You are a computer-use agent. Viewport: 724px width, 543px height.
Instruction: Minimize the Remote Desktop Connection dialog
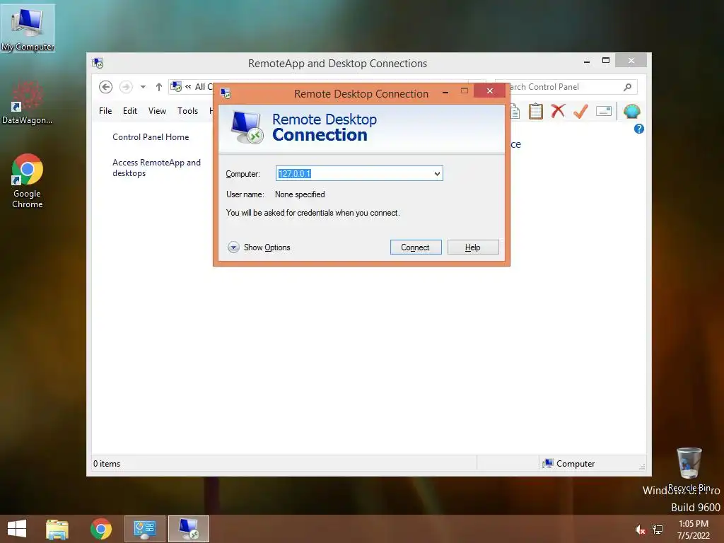point(445,93)
